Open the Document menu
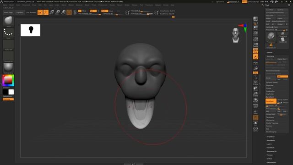293x165 pixels. click(x=26, y=5)
